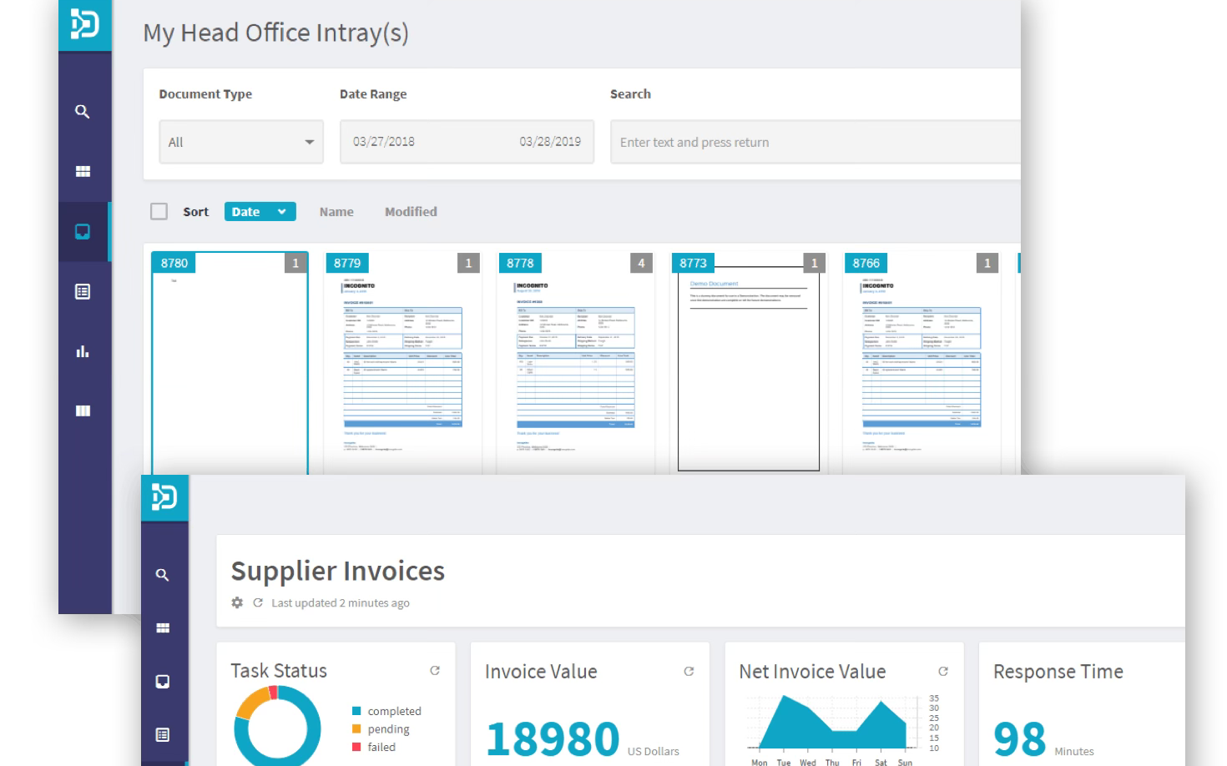This screenshot has width=1227, height=766.
Task: Open document thumbnail 8778
Action: 575,363
